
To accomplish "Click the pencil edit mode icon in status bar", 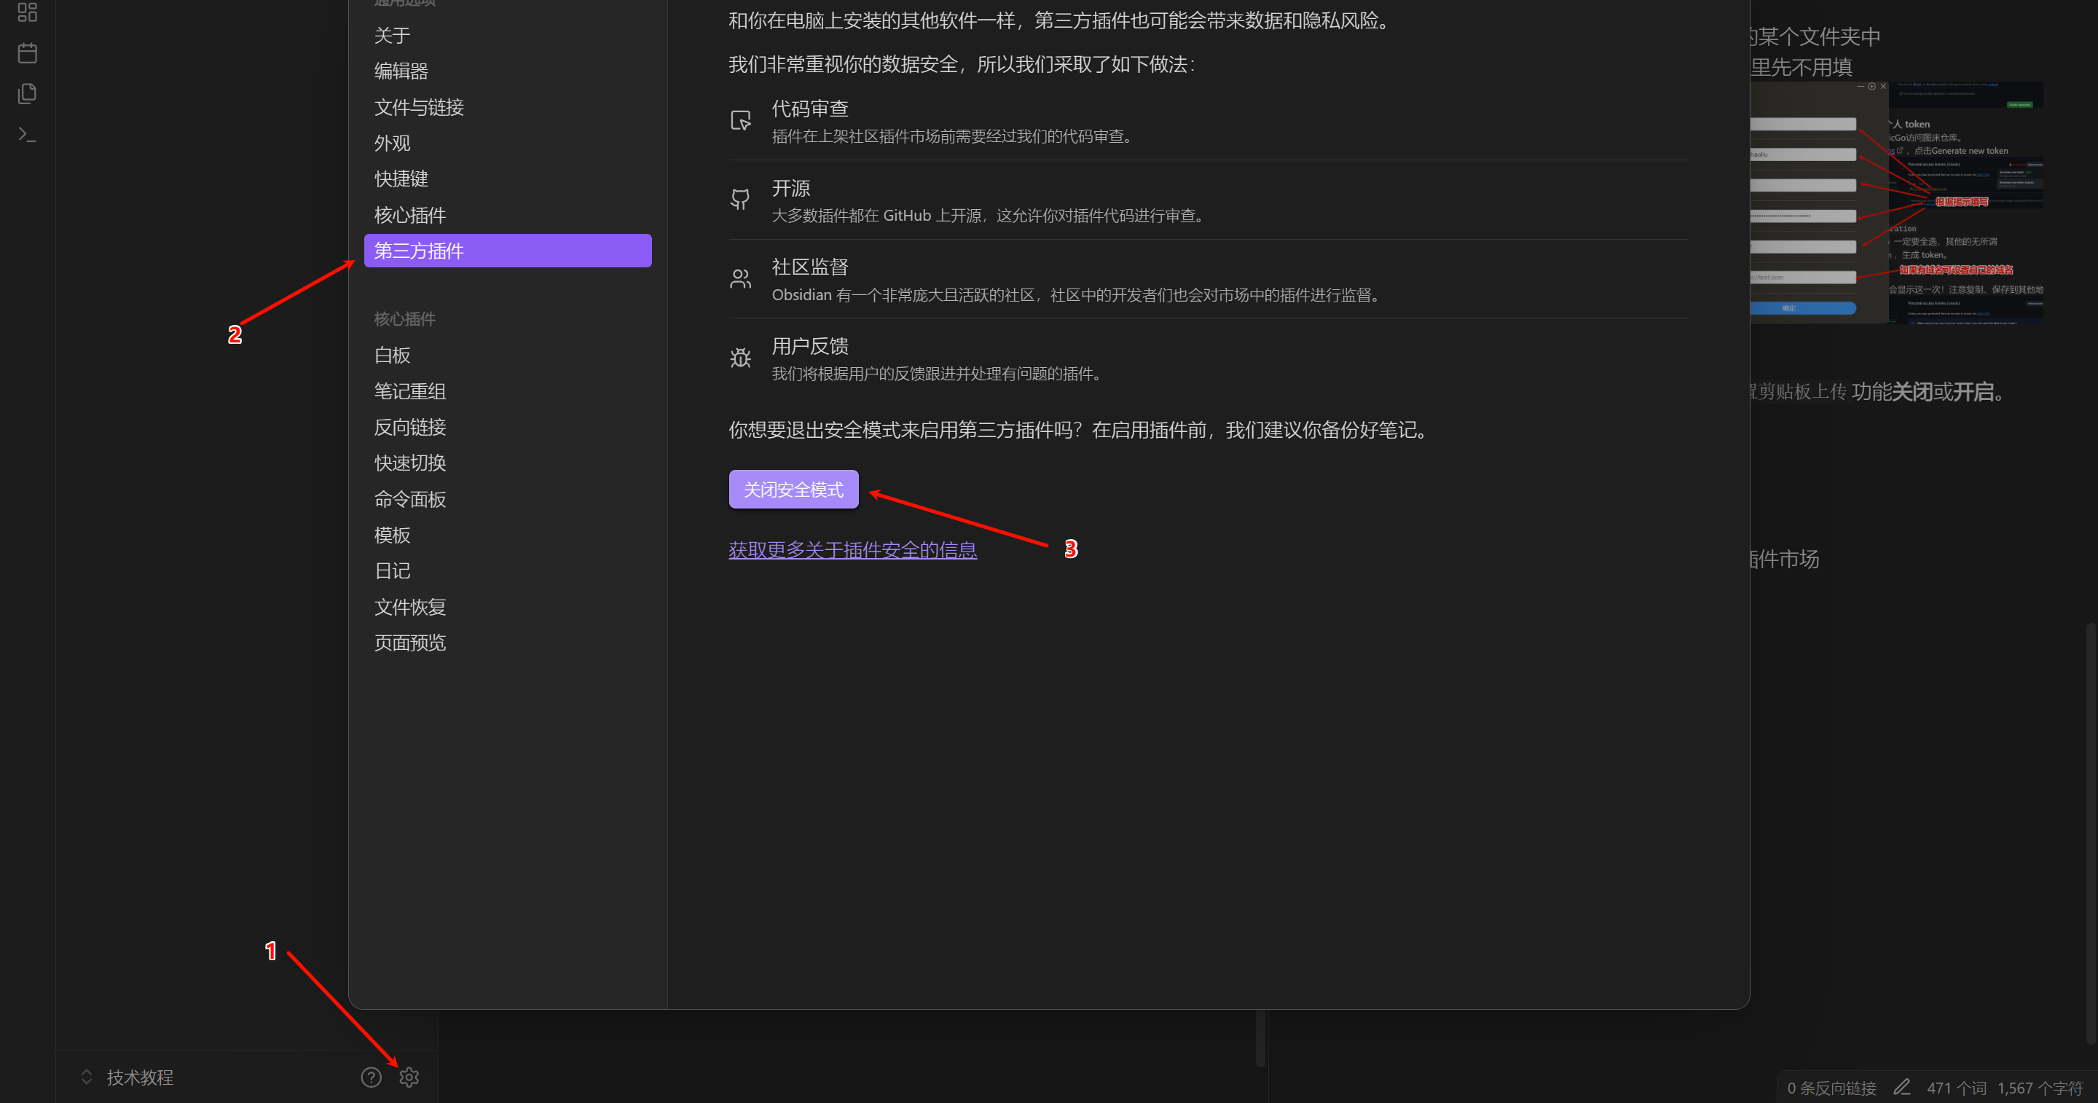I will pyautogui.click(x=1902, y=1087).
